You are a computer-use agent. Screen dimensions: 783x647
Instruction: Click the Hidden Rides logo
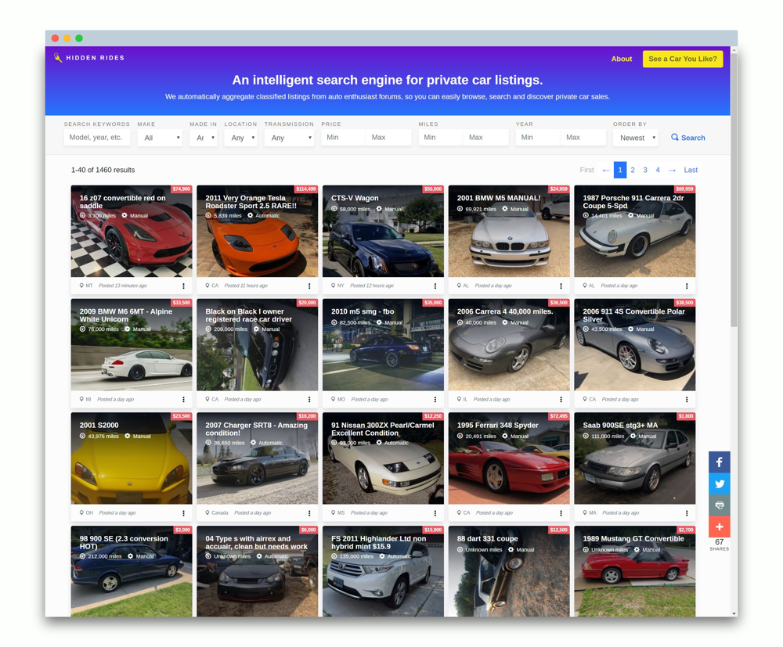coord(89,58)
